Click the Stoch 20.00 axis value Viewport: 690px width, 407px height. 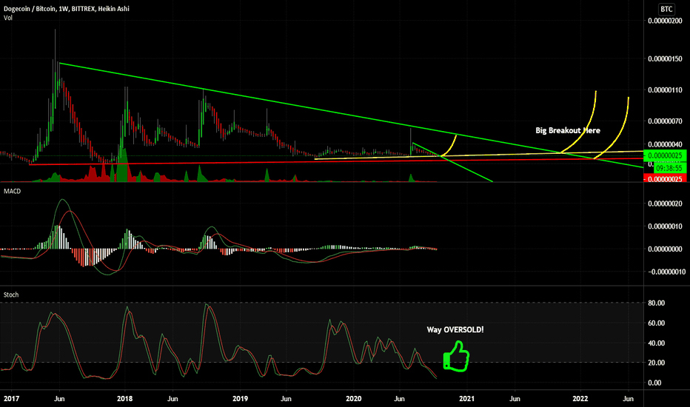(656, 363)
